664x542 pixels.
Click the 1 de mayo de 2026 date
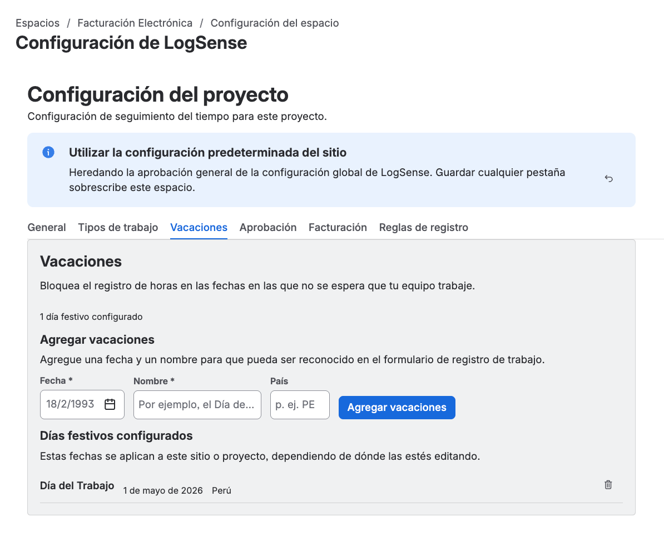pos(163,490)
